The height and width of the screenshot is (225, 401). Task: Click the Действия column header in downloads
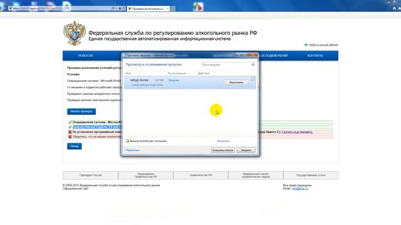coord(204,73)
